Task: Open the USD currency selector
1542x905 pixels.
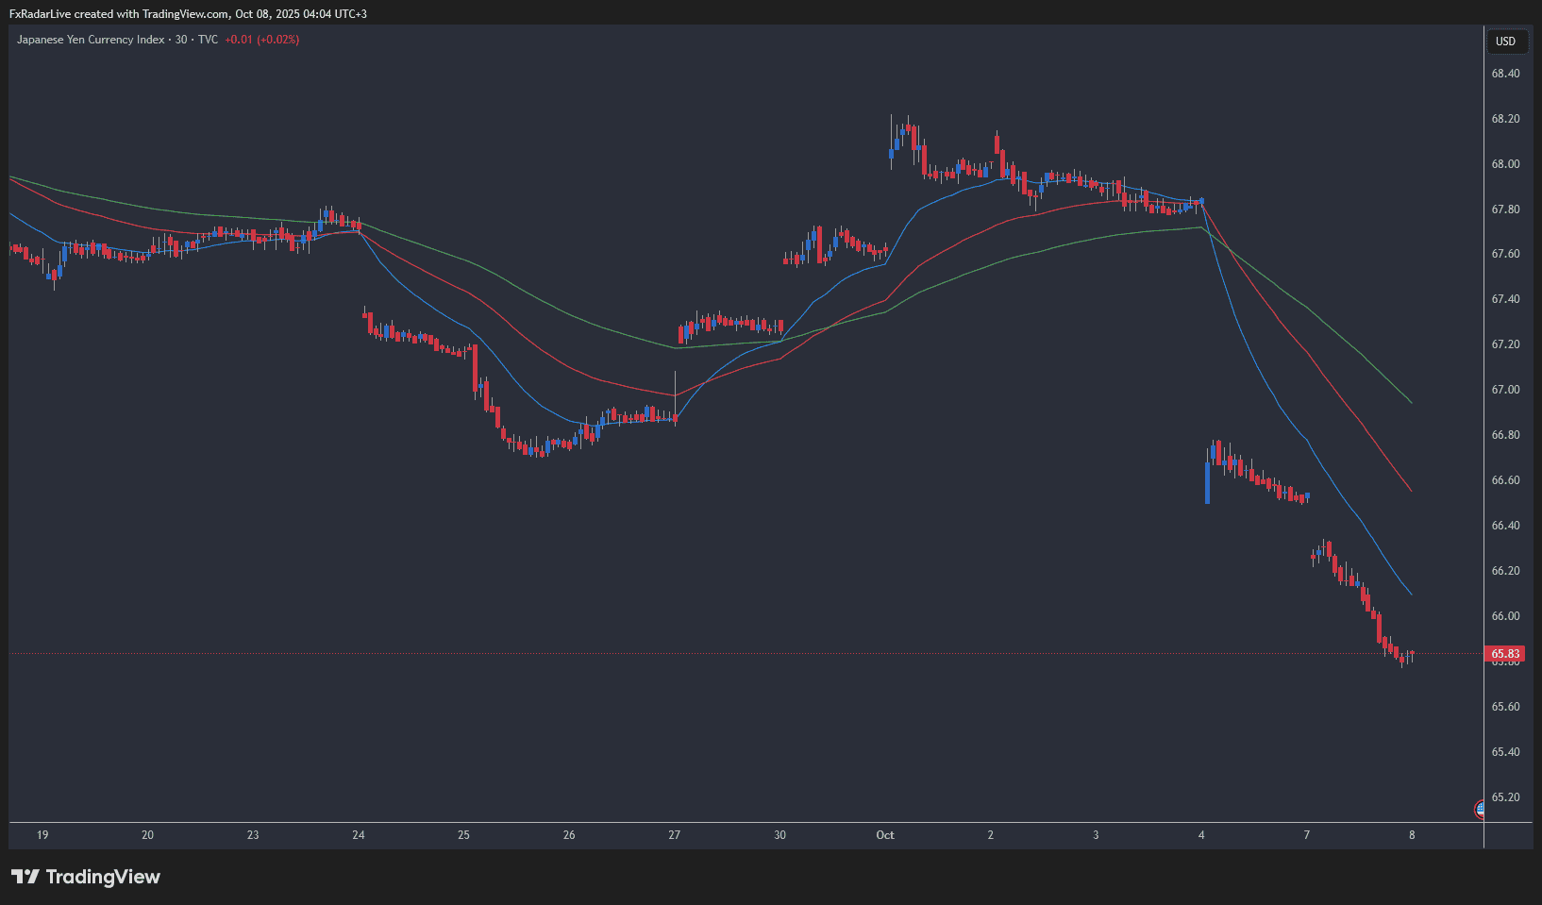Action: (1505, 41)
